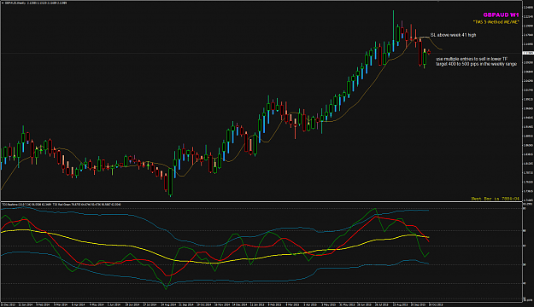
Task: Click the chart shift triangle at top-left corner
Action: coord(2,3)
